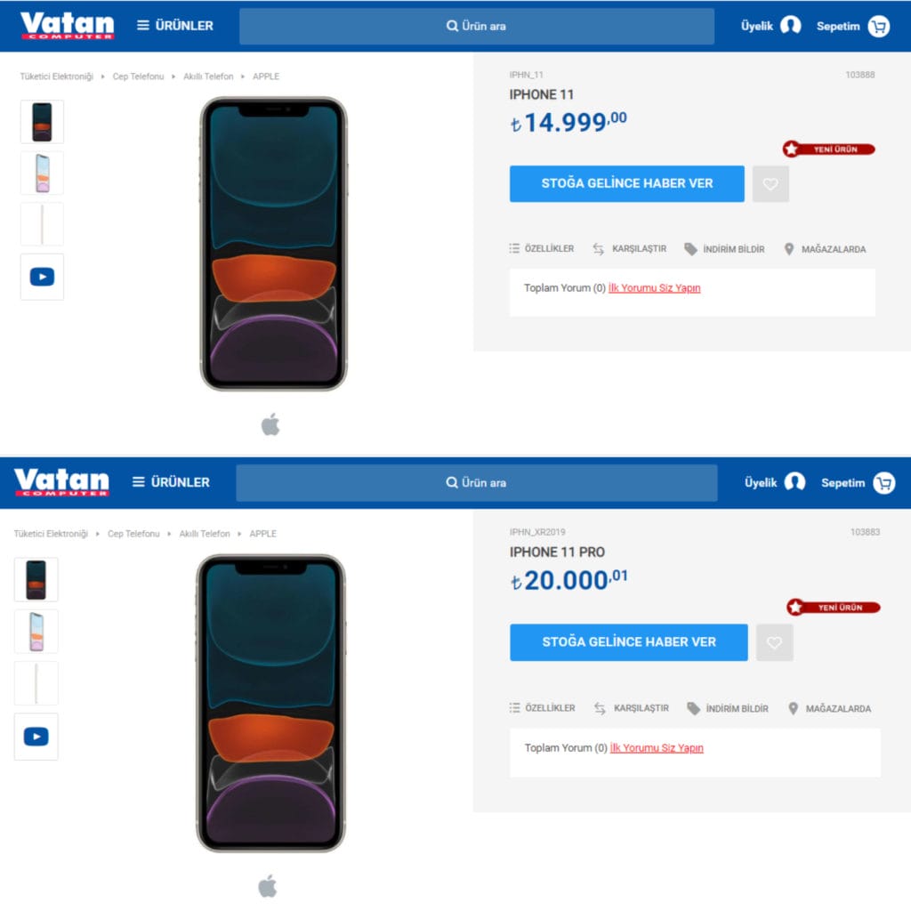
Task: Go to Akıllı Telefon breadcrumb above iPhone 11 Pro
Action: click(x=205, y=534)
